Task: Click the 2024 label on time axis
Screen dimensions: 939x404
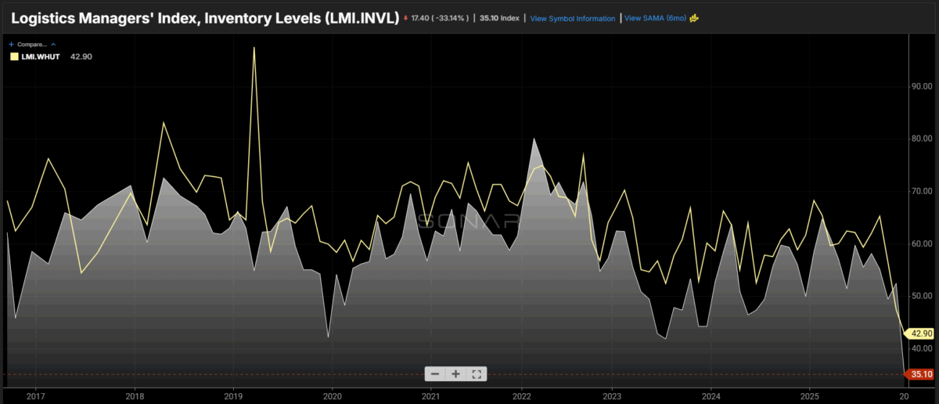Action: (711, 396)
